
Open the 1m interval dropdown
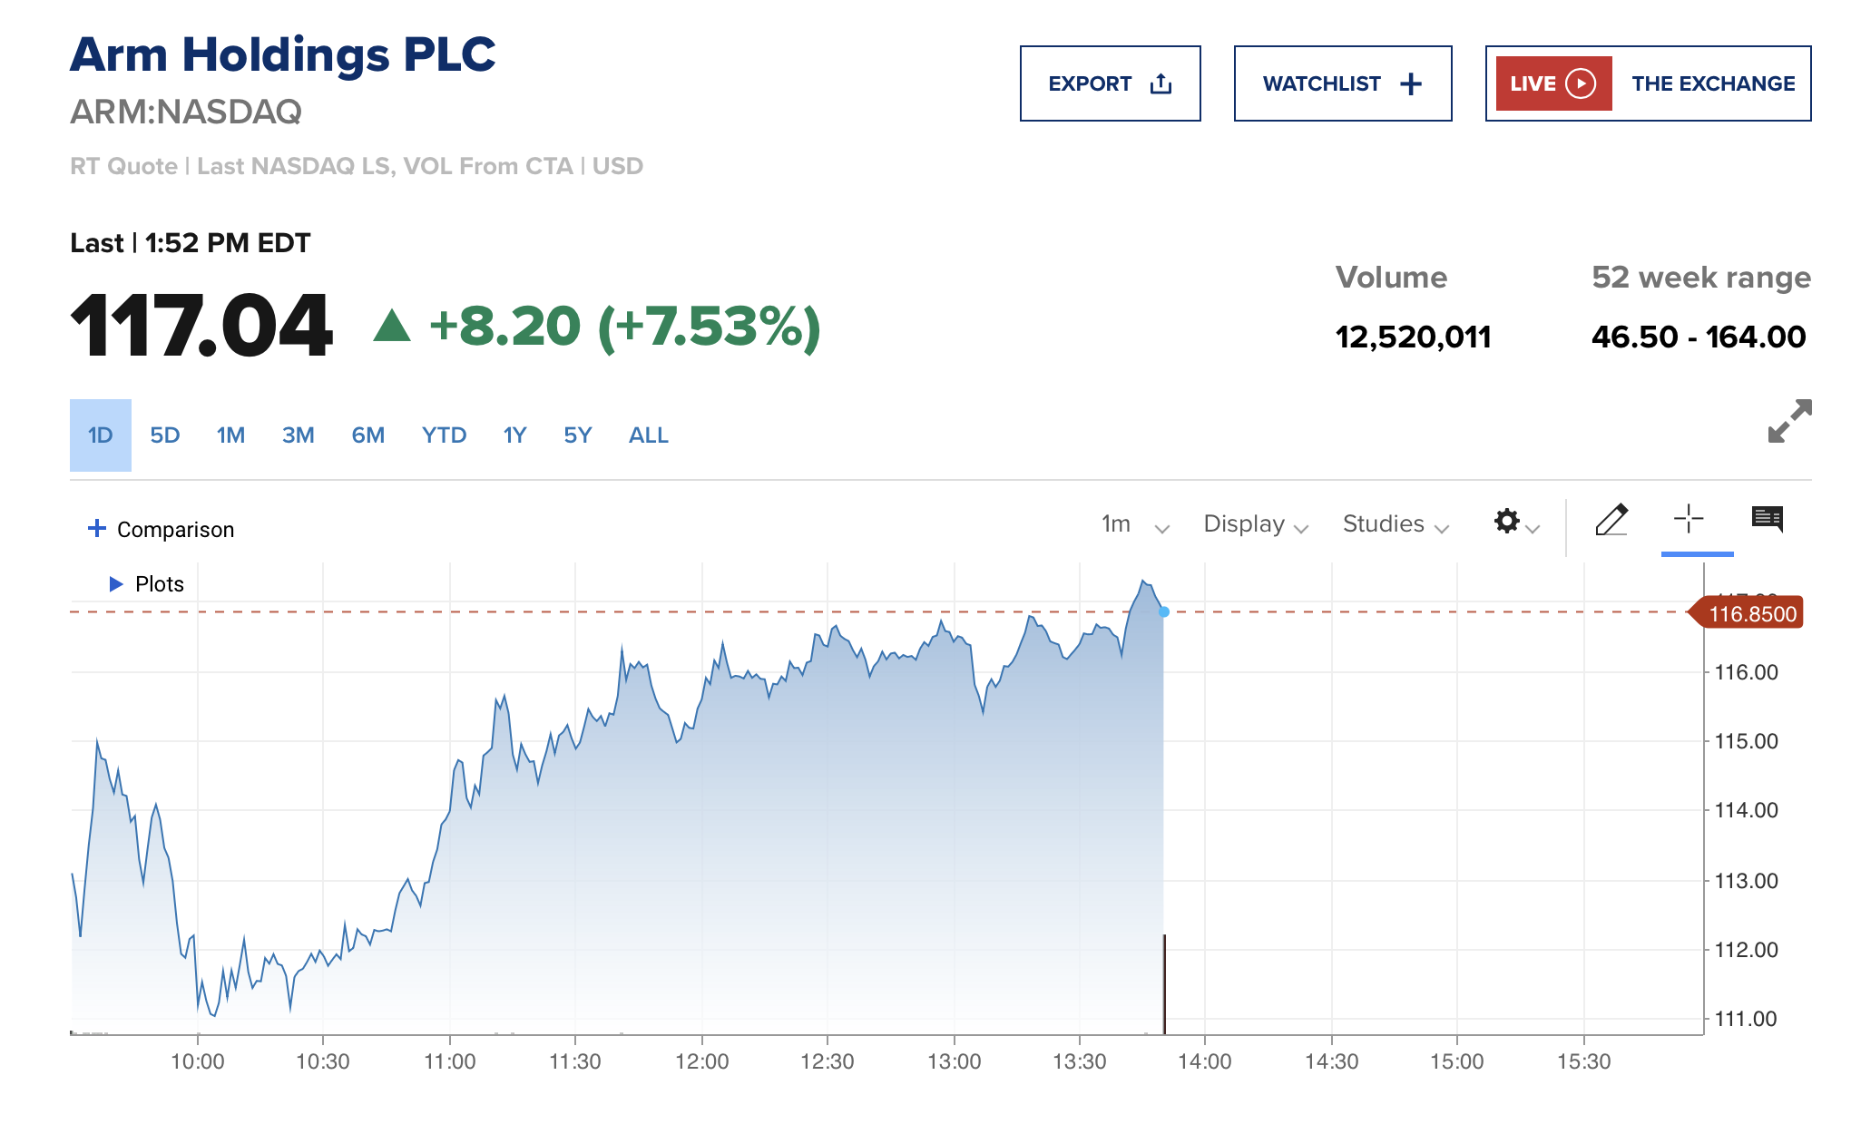point(1134,524)
